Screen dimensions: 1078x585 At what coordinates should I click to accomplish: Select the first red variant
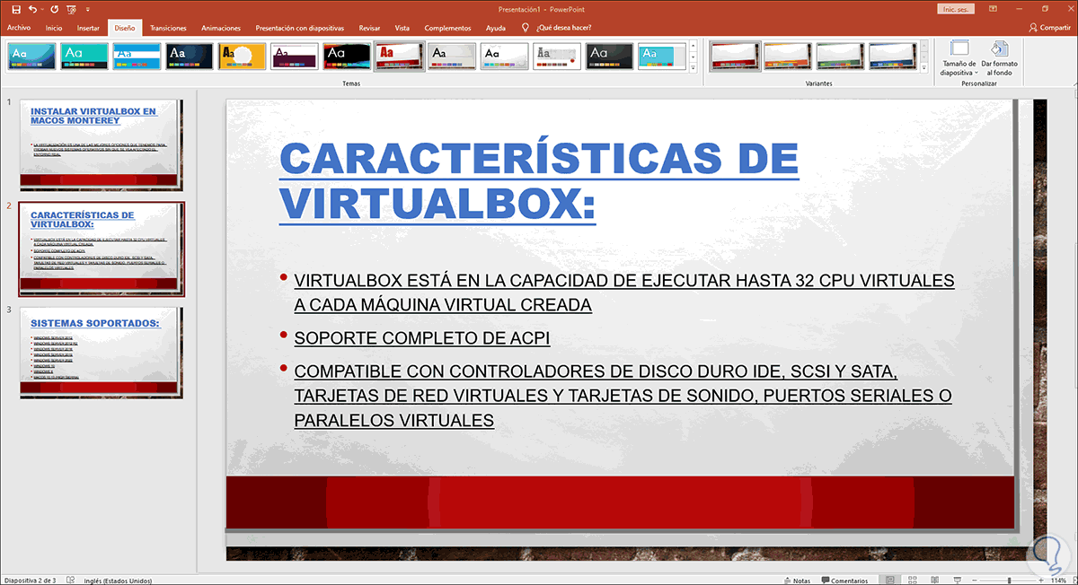click(733, 57)
